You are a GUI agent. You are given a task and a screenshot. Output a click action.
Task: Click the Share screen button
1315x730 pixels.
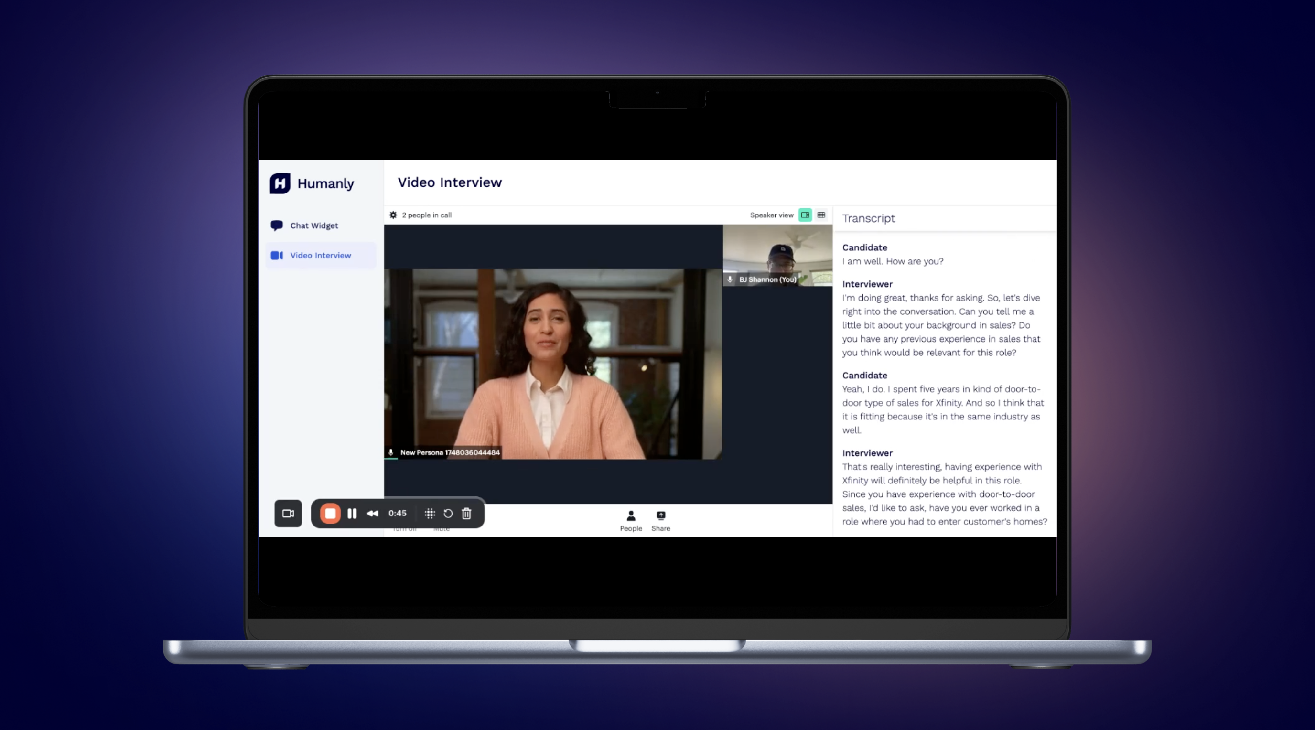point(660,520)
